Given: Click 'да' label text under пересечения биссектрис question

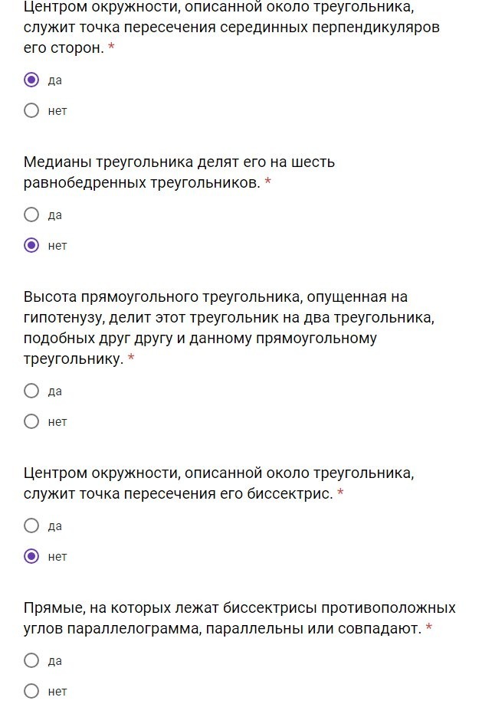Looking at the screenshot, I should pos(55,526).
